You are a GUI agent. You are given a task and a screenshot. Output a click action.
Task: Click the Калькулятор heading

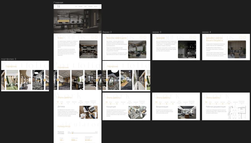(x=64, y=126)
